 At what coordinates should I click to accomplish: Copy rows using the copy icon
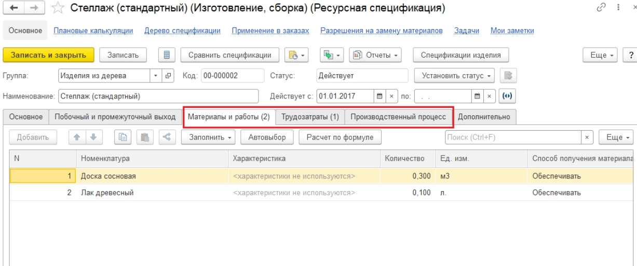(124, 137)
